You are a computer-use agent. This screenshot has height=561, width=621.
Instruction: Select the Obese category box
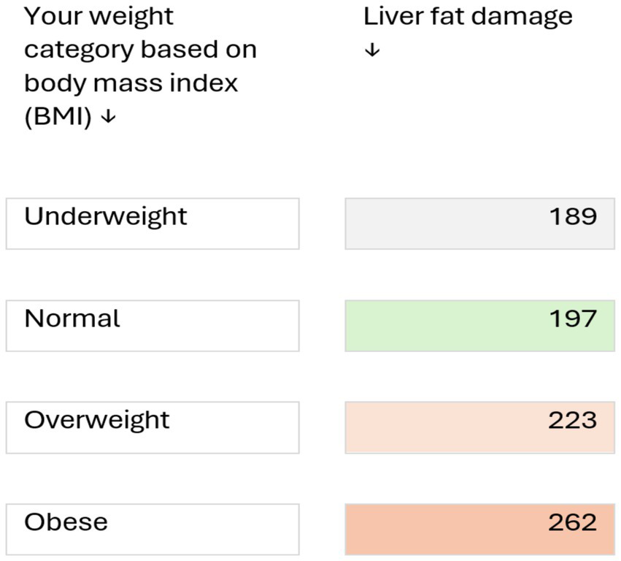pos(153,530)
